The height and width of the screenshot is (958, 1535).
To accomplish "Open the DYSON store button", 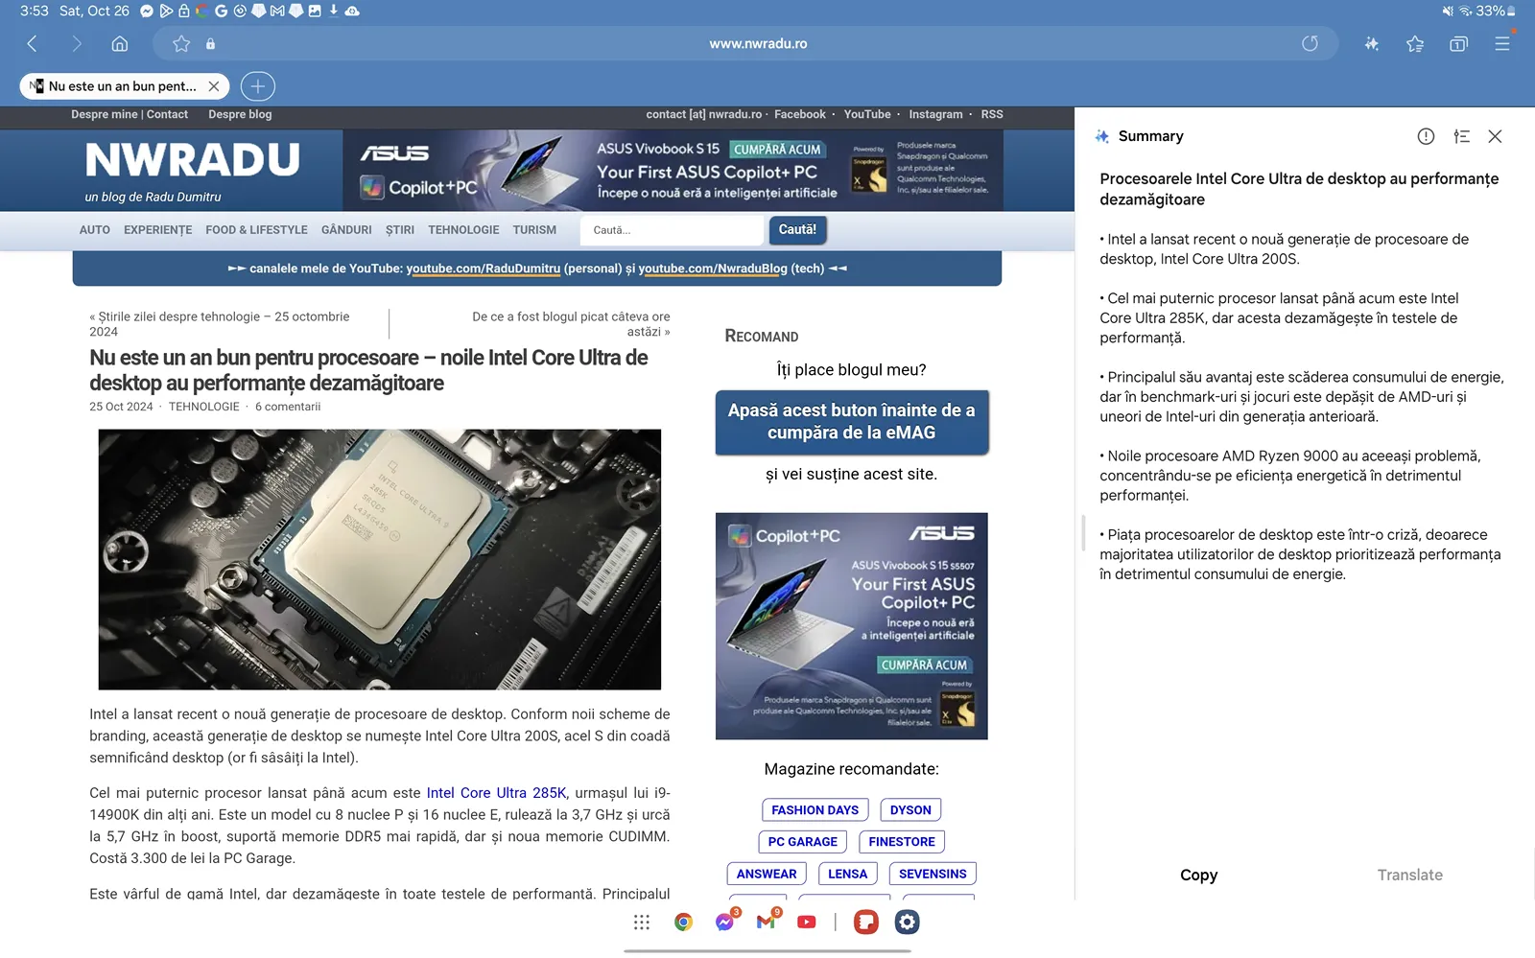I will click(910, 810).
